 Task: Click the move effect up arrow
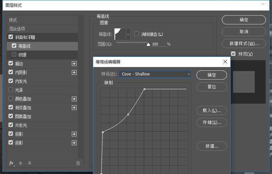[x=20, y=163]
